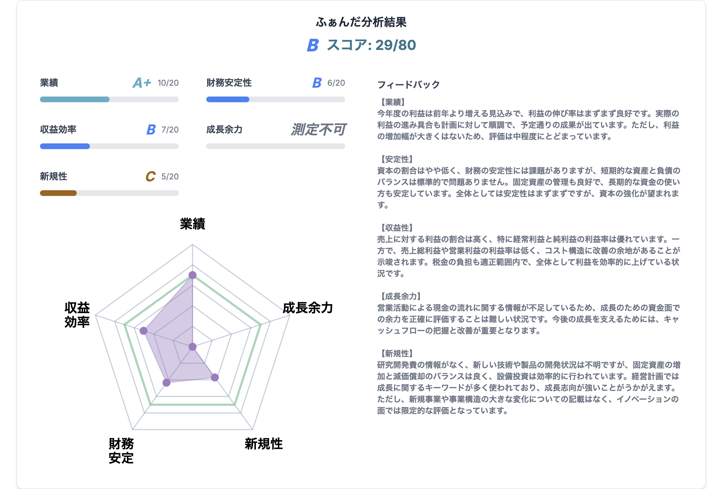This screenshot has width=724, height=489.
Task: Click the 測定不可 label for 成長余力
Action: [318, 129]
